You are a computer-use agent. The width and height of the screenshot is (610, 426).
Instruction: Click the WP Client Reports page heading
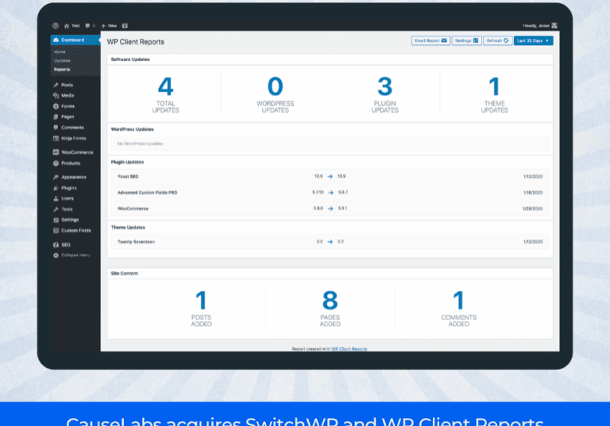(135, 42)
